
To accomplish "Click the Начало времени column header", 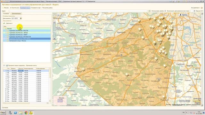I will coord(30,69).
